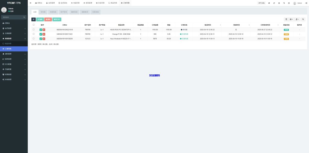309x153 pixels.
Task: Check the select-all checkbox in table header
Action: 33,25
